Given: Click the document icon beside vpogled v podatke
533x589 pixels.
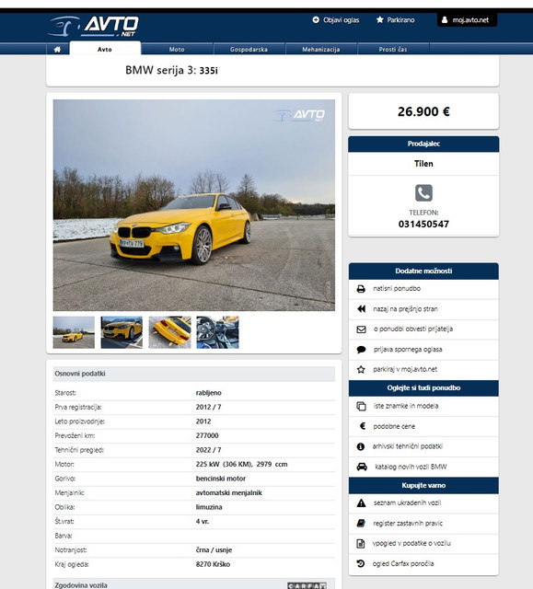Looking at the screenshot, I should pyautogui.click(x=361, y=543).
